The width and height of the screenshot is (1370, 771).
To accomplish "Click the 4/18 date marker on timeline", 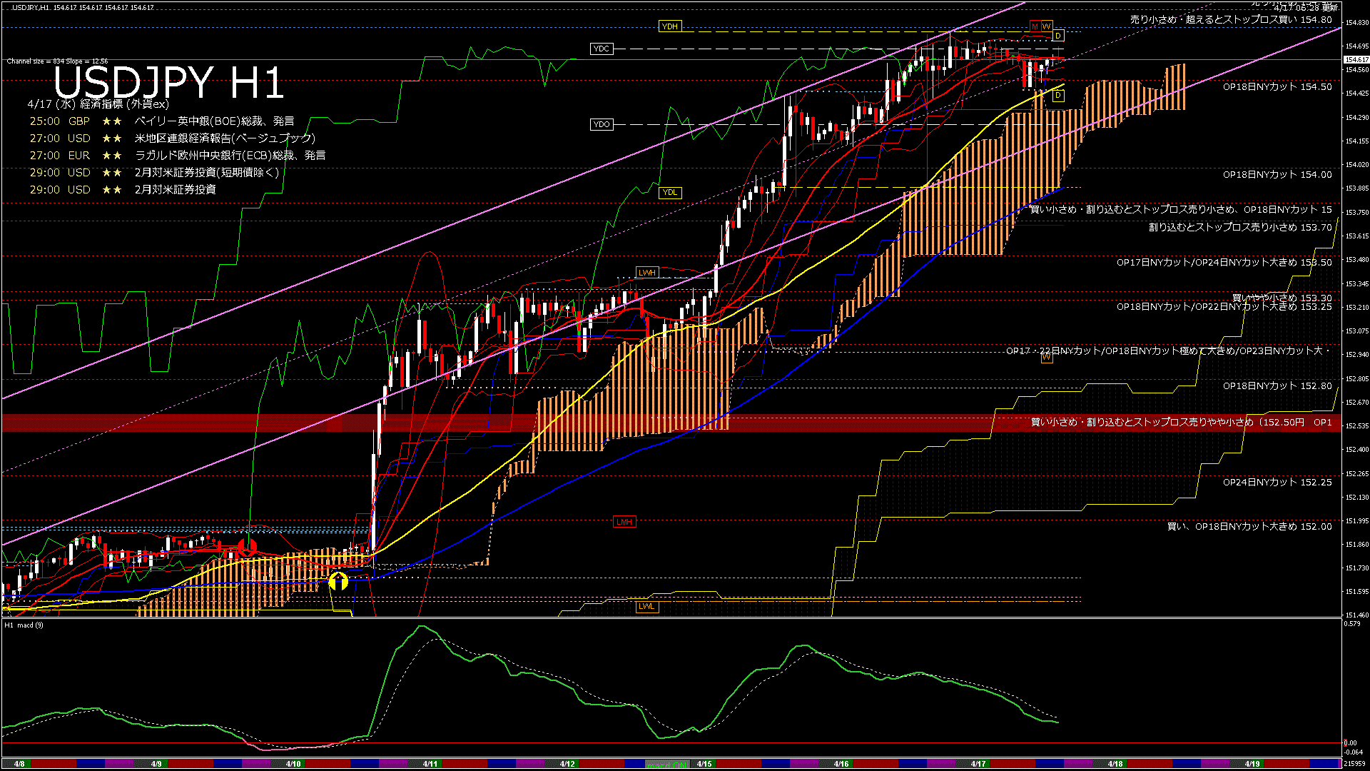I will 1115,764.
